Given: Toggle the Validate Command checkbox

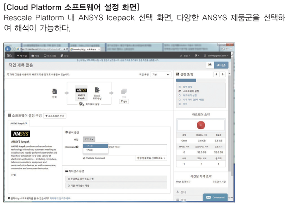Looking at the screenshot, I should click(x=84, y=158).
